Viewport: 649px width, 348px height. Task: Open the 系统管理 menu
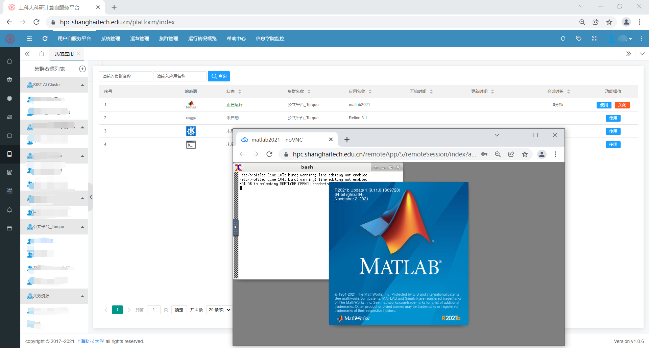pyautogui.click(x=111, y=39)
